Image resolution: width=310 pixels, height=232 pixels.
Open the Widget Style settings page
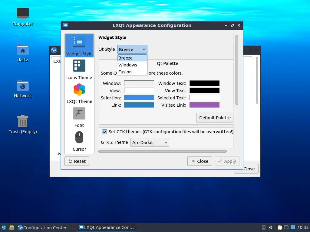point(79,46)
